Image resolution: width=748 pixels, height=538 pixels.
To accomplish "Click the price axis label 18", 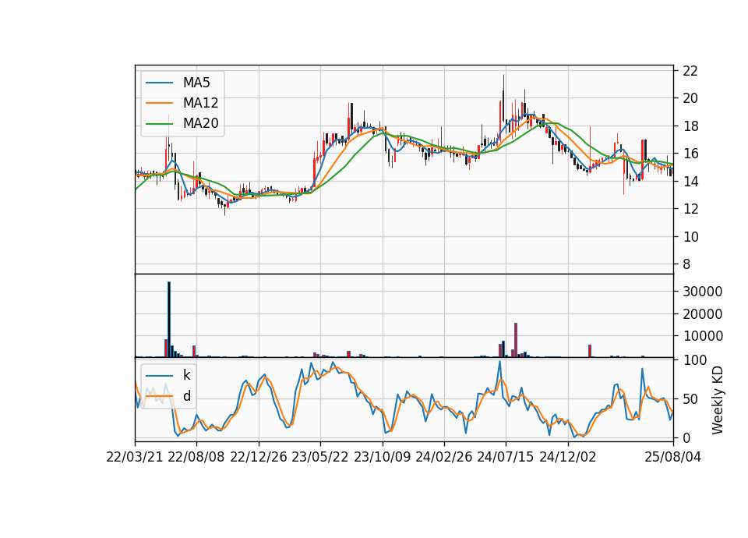I will click(690, 126).
